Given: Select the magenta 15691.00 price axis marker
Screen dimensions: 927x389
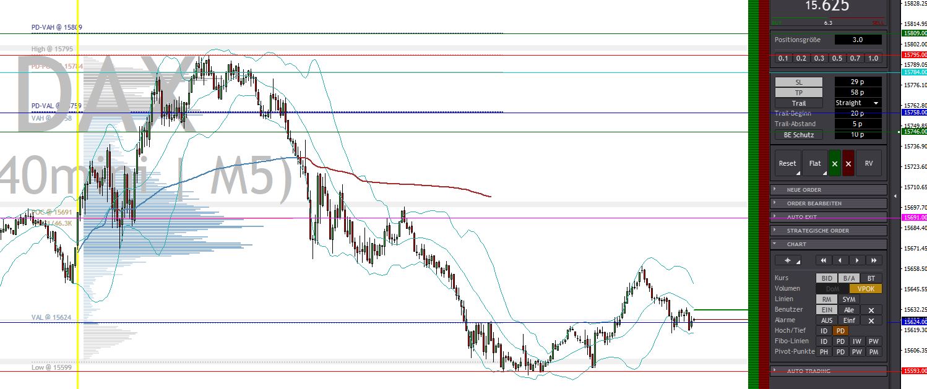Looking at the screenshot, I should point(915,218).
